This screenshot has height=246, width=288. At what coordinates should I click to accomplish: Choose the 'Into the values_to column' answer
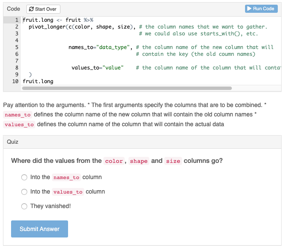click(x=24, y=191)
